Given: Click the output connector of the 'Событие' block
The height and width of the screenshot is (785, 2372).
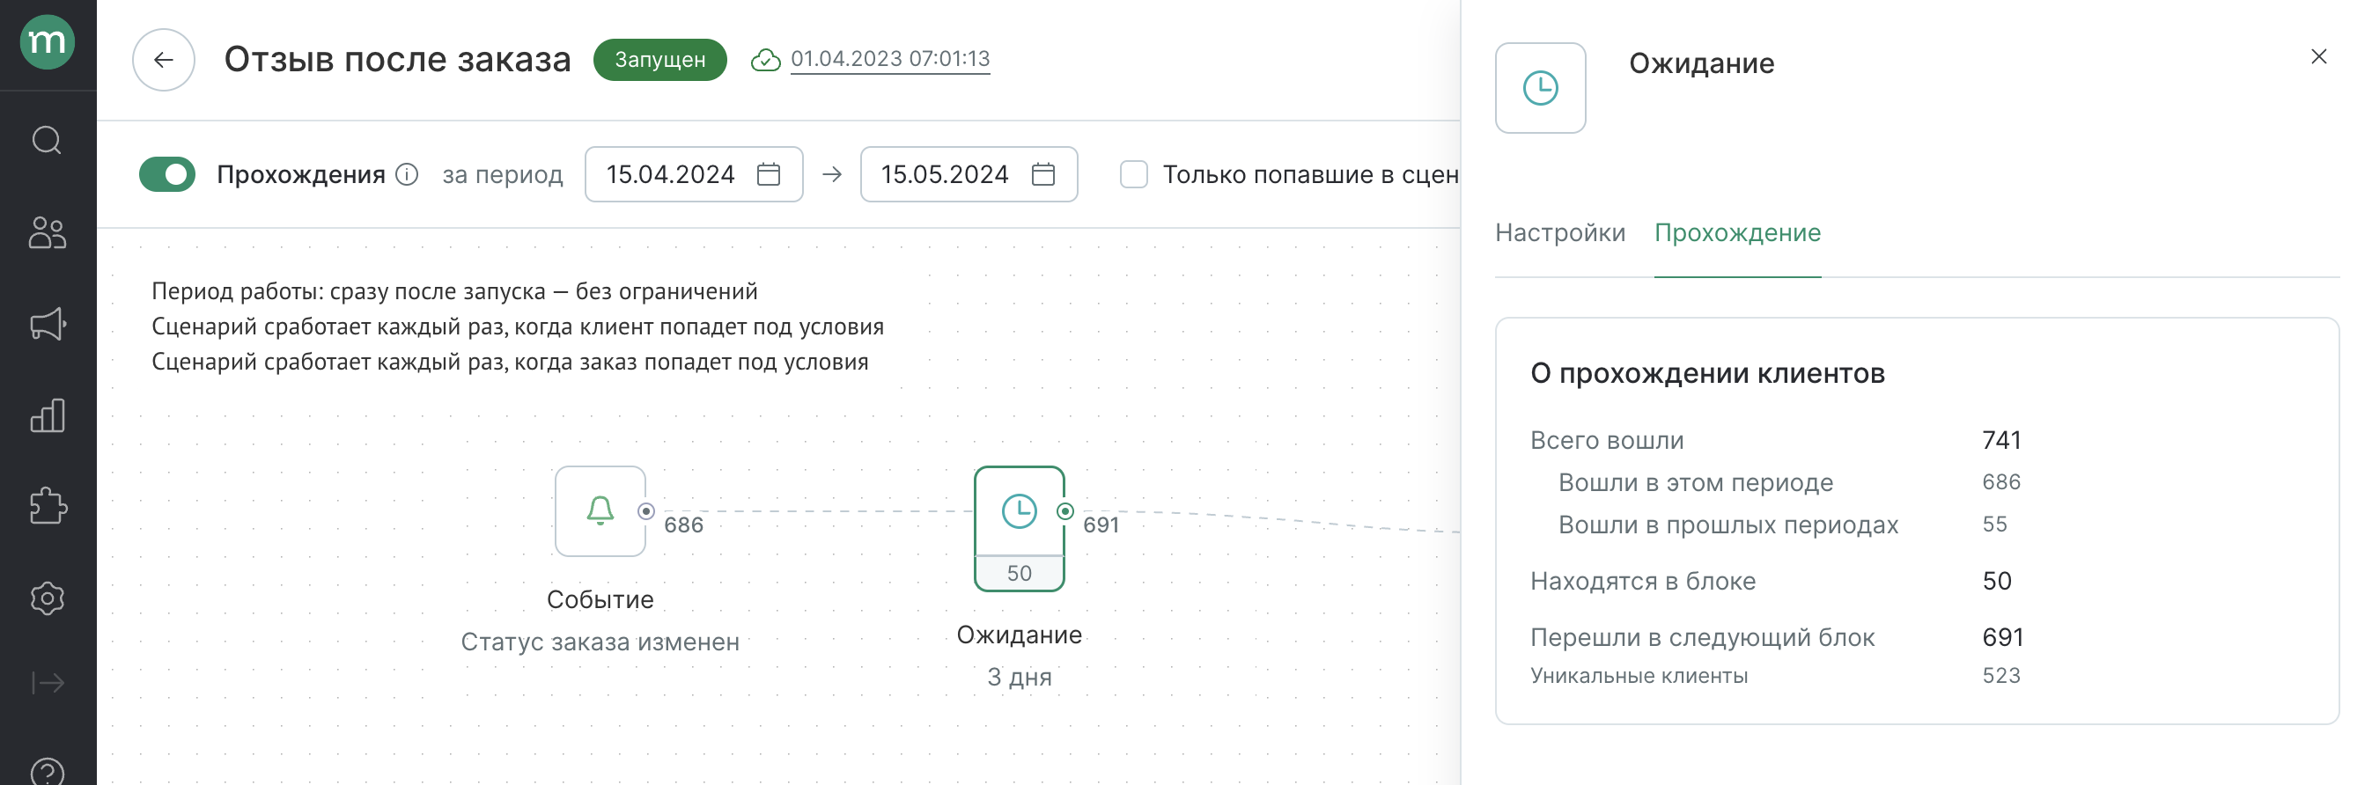Looking at the screenshot, I should (646, 510).
